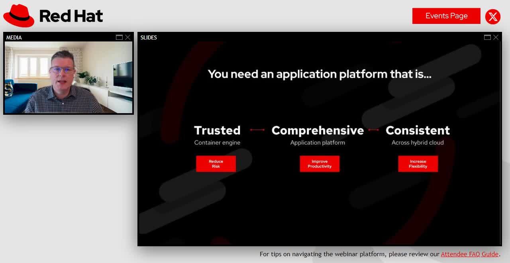Close the SLIDES panel
Screen dimensions: 510x263
coord(496,37)
